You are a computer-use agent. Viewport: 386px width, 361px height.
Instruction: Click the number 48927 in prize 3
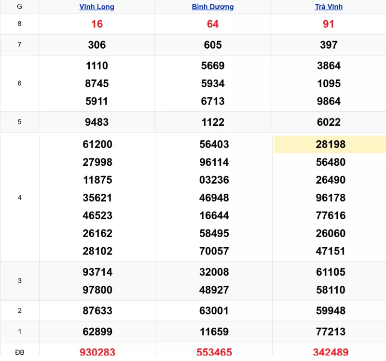[x=214, y=290]
